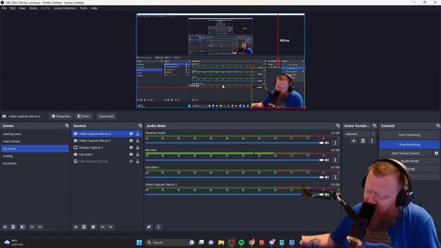Hide Video Capture Device 2 eye toggle
The image size is (441, 248).
pos(131,141)
